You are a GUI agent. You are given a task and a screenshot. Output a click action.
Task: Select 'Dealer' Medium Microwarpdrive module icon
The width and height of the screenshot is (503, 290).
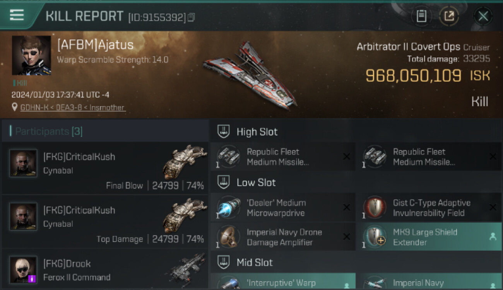pyautogui.click(x=228, y=208)
